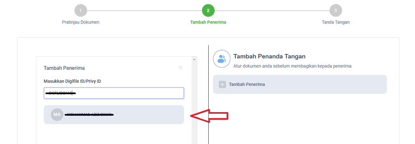Screen dimensions: 415x144
Task: Focus the Digifile ID/Privy ID input field
Action: point(126,93)
